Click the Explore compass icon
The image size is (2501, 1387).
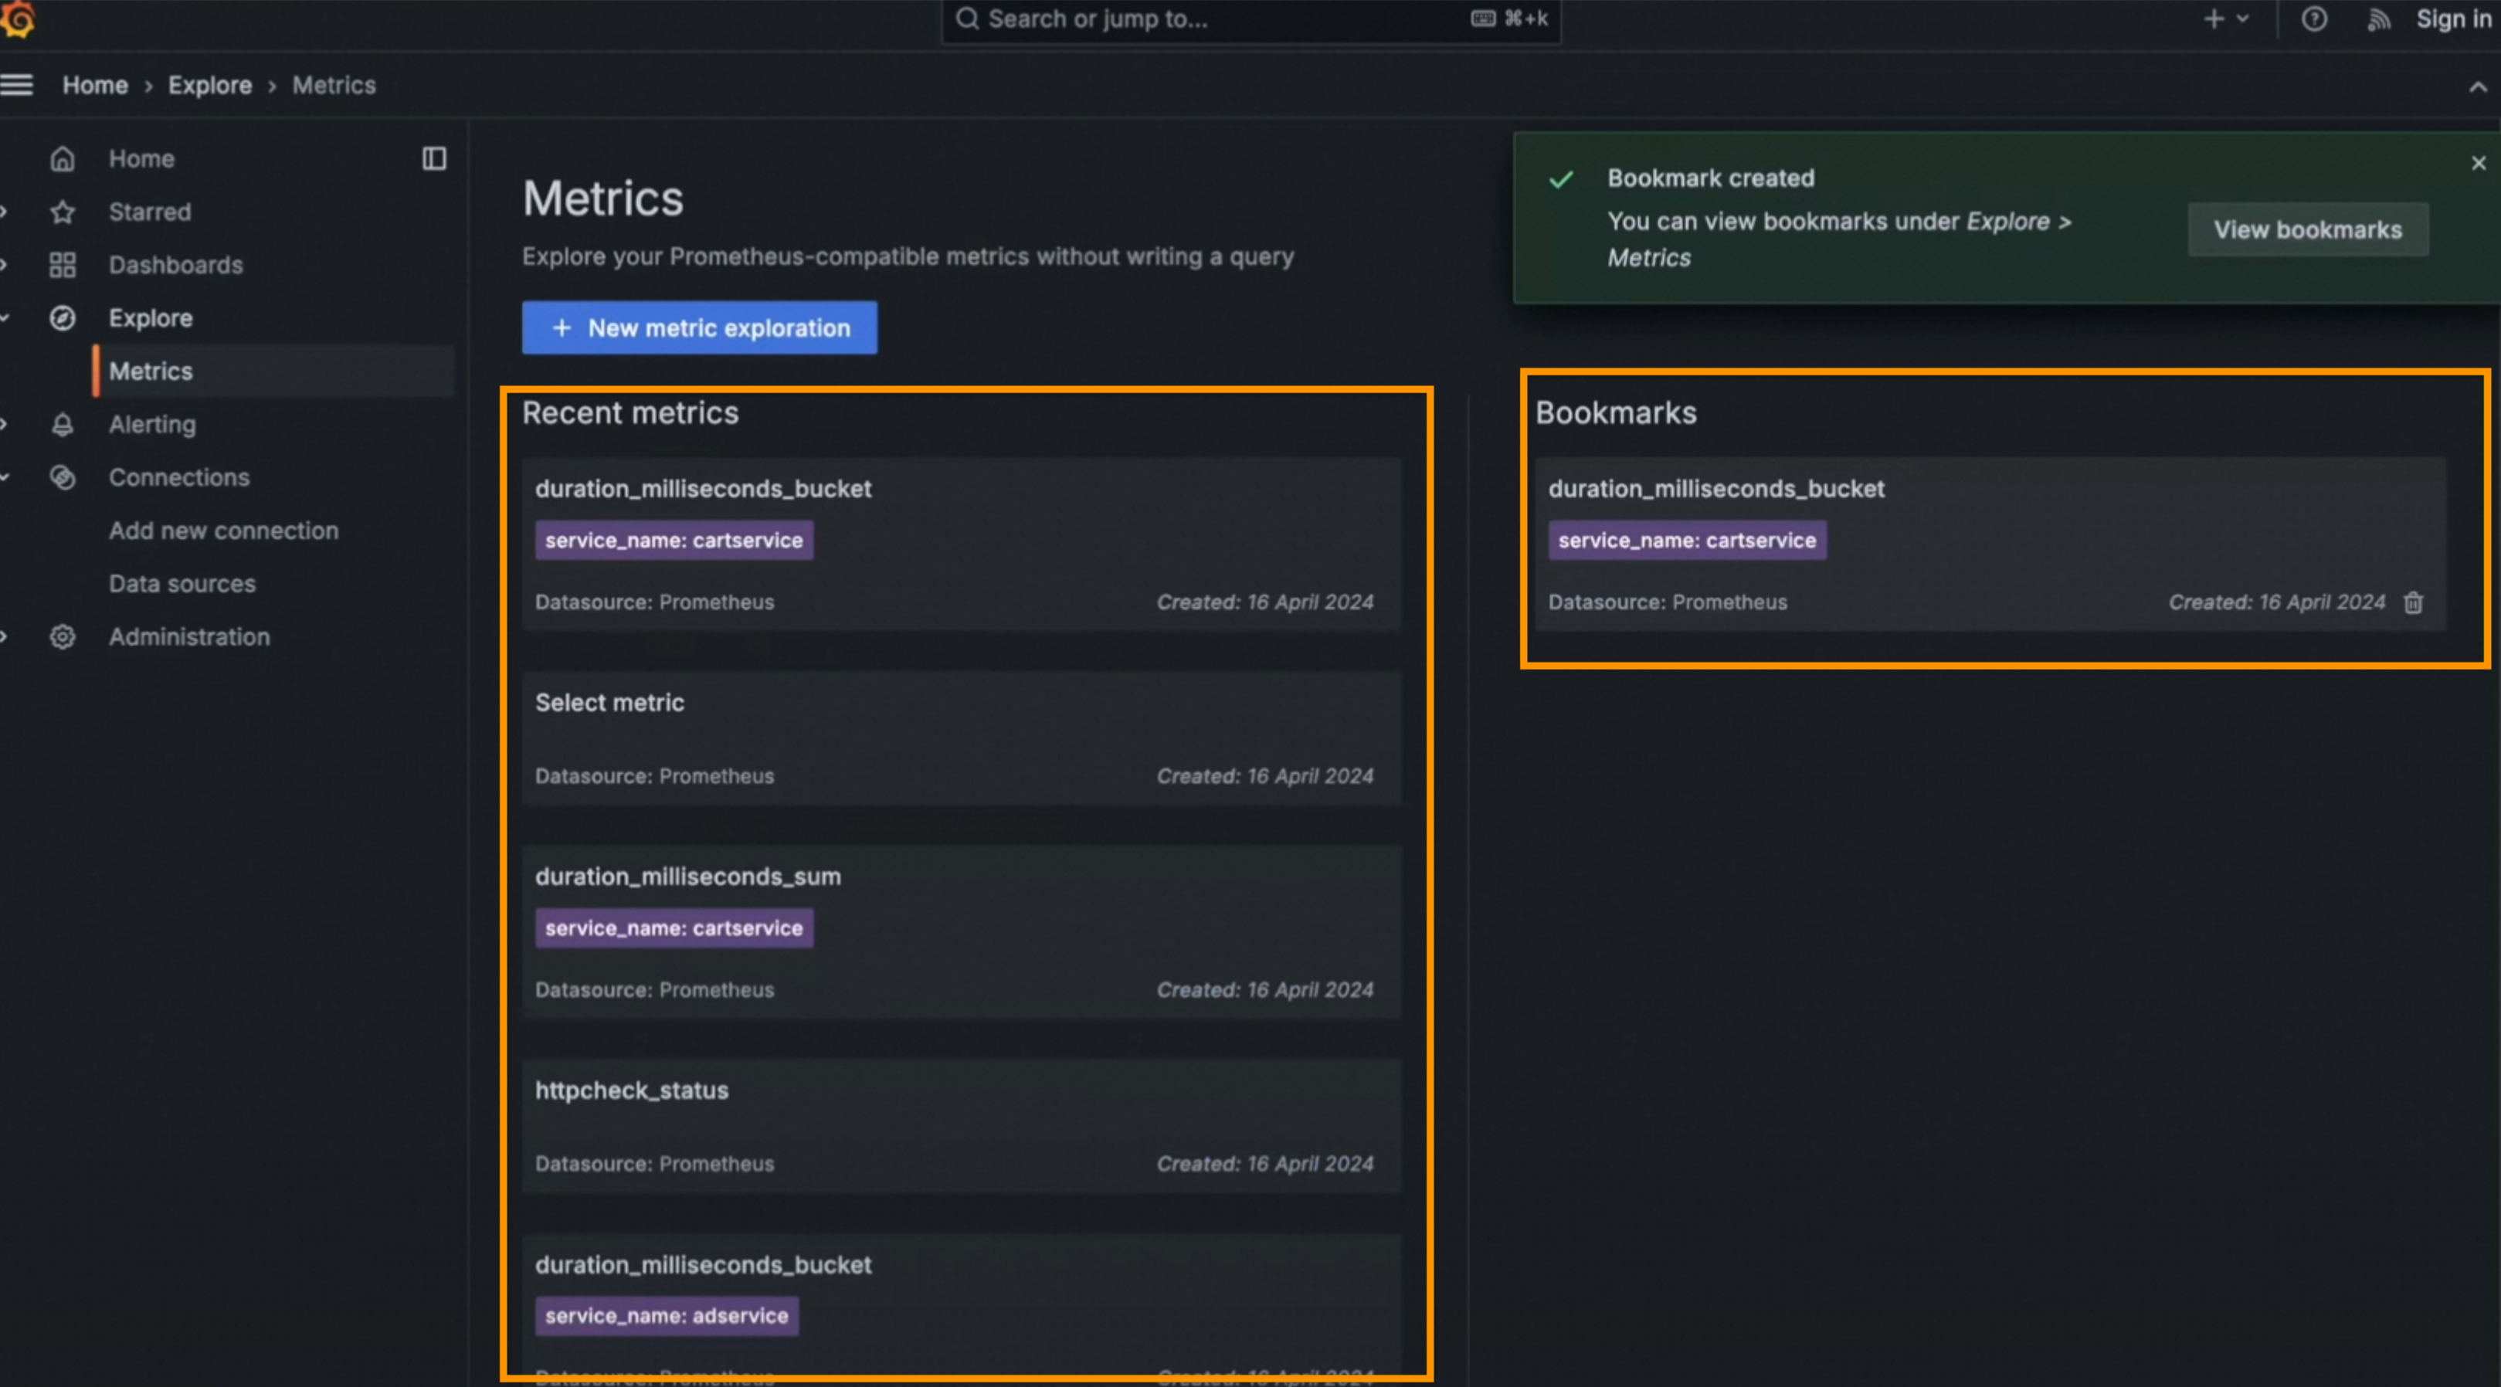(62, 318)
